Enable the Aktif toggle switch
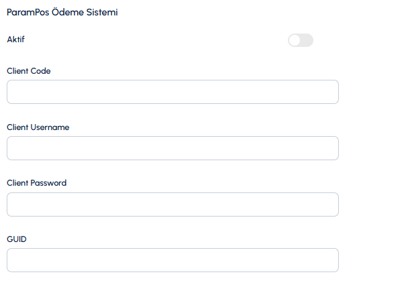This screenshot has width=410, height=297. (x=300, y=40)
